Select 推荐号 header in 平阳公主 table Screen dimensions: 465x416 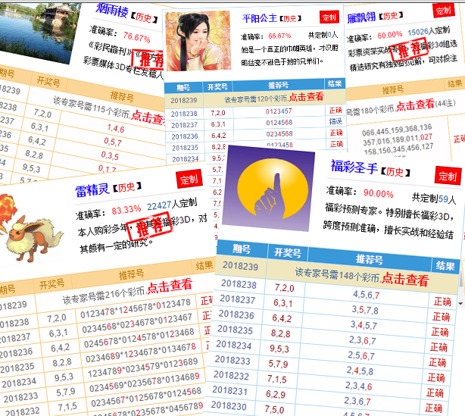278,86
